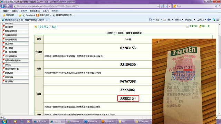Open the Windows Start orb
The image size is (221, 124).
click(4, 122)
